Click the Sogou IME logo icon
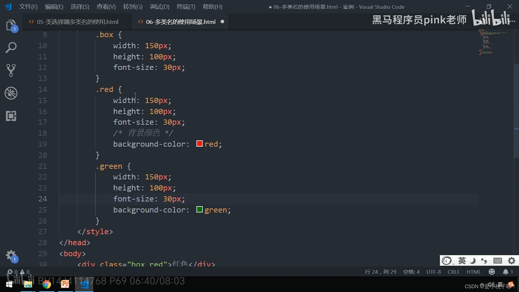 (447, 261)
